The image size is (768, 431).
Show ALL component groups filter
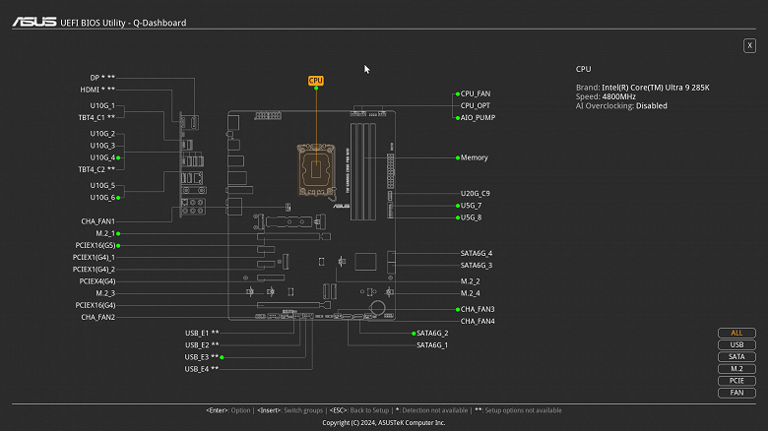736,333
